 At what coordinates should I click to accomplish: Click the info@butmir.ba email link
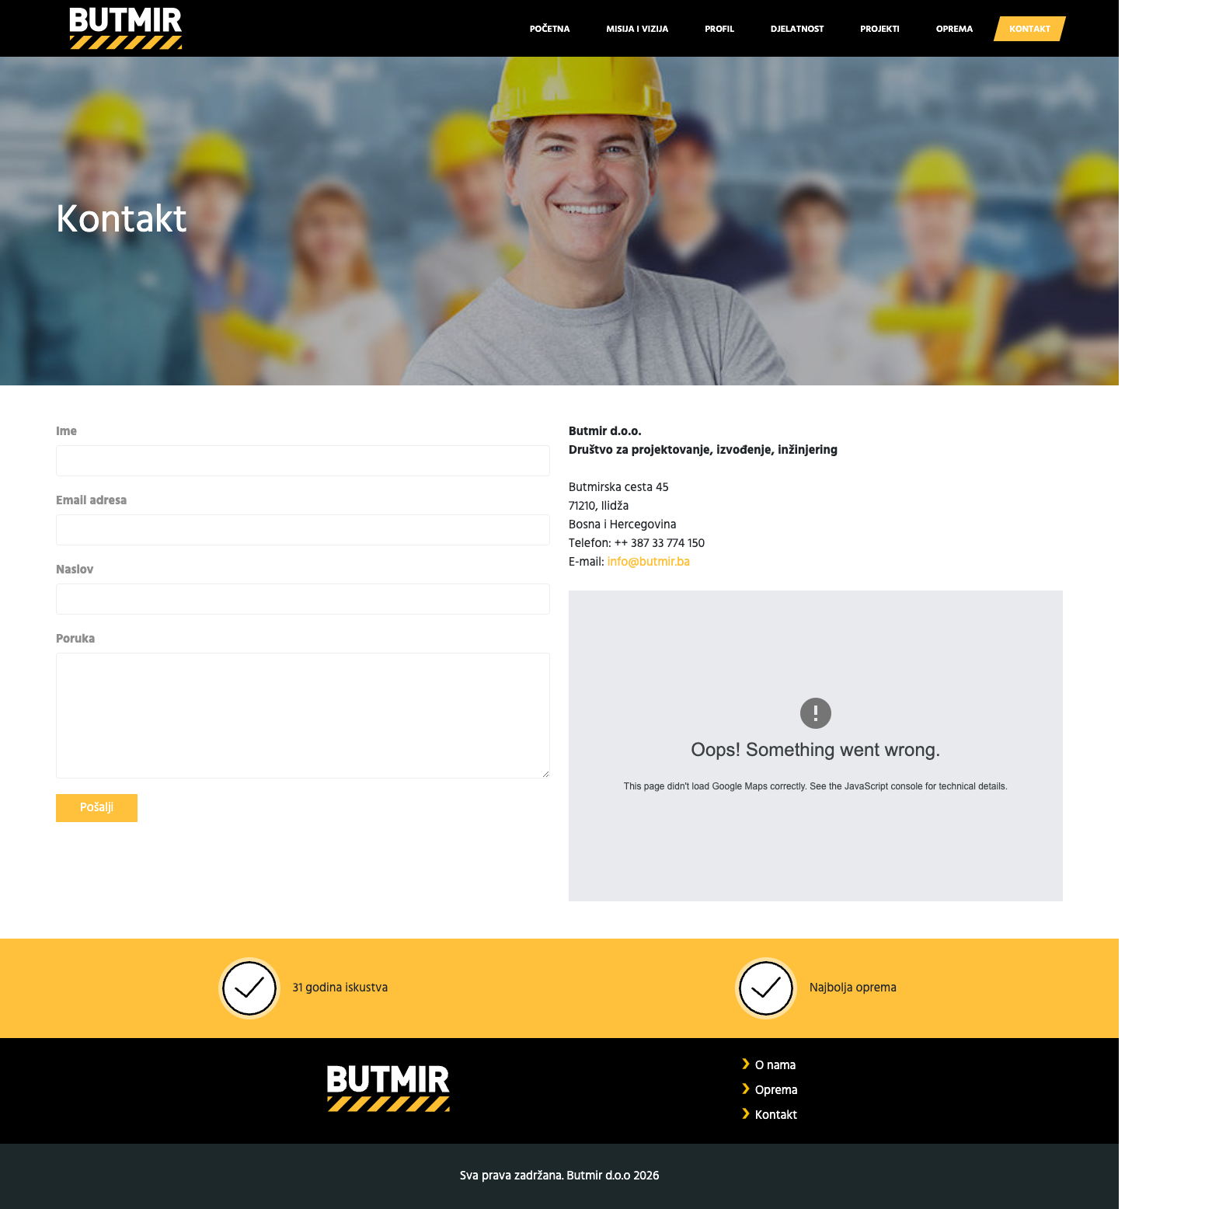649,562
